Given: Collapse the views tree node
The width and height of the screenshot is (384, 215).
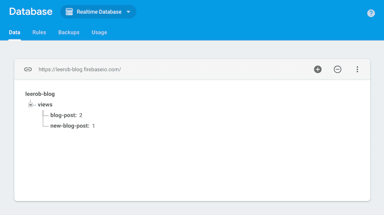Looking at the screenshot, I should 31,105.
